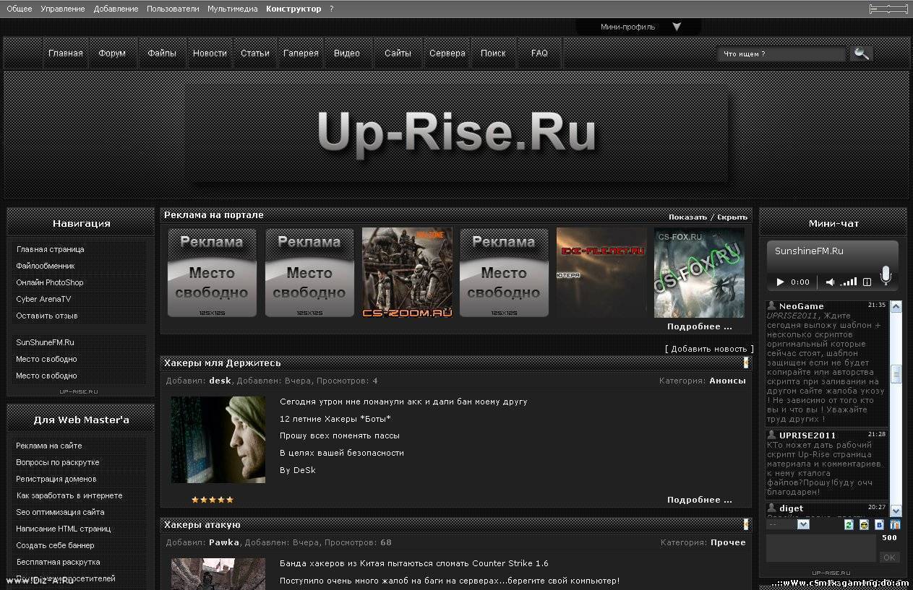Refresh the mini-chat with green arrows icon
The height and width of the screenshot is (590, 913).
pos(849,524)
